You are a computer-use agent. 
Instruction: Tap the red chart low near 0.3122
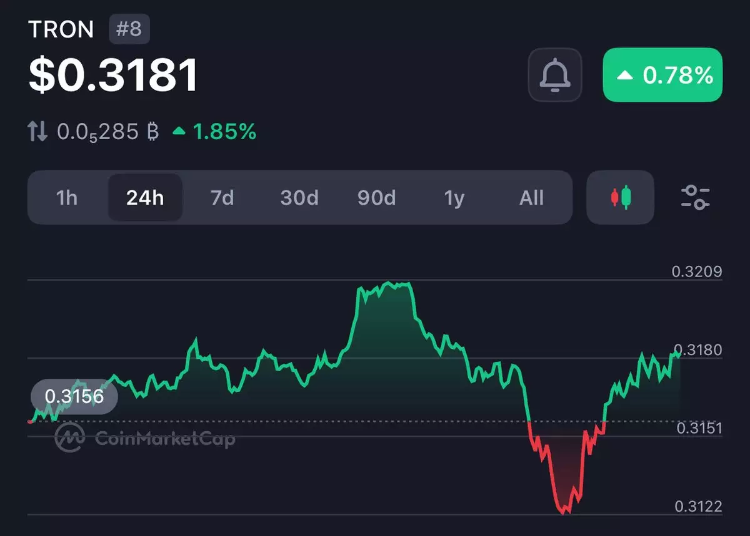click(566, 510)
